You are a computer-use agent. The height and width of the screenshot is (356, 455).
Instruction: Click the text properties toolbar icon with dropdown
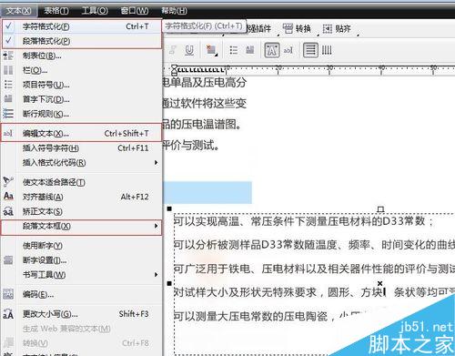click(211, 50)
